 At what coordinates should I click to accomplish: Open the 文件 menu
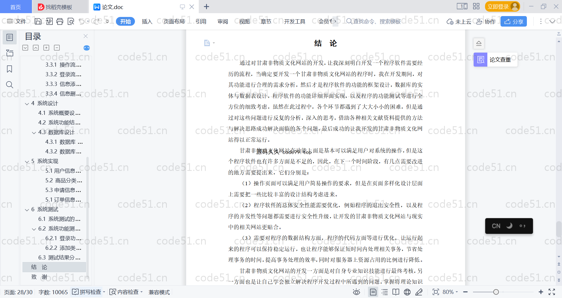[x=17, y=21]
